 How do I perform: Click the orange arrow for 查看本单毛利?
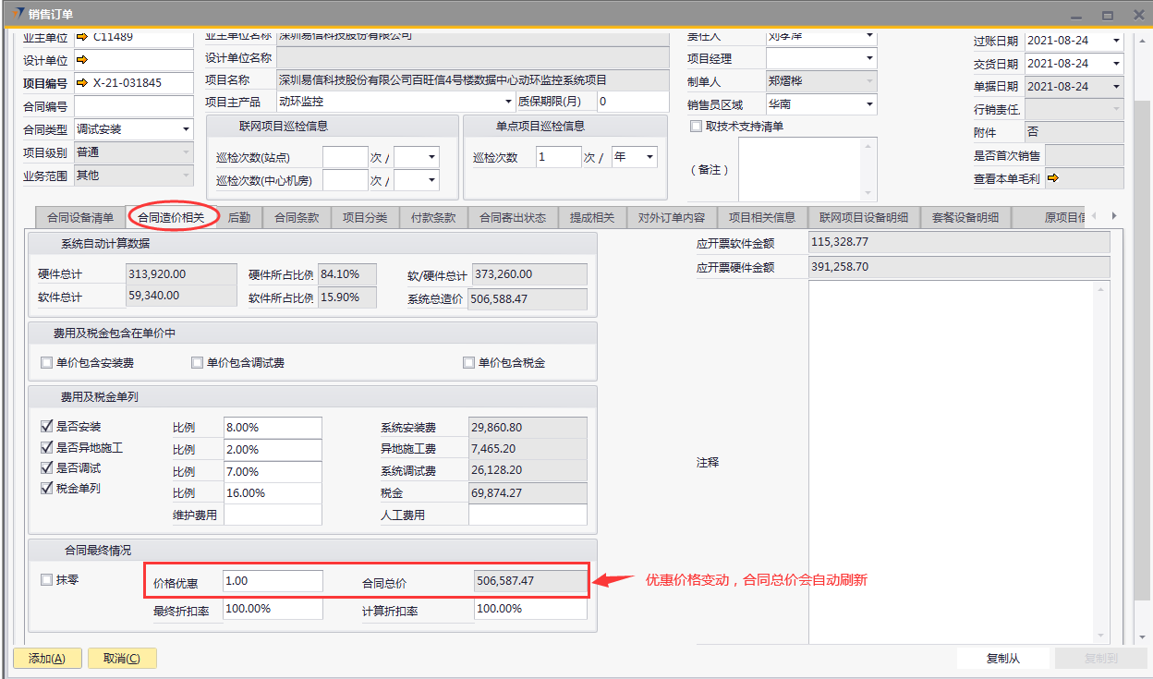tap(1052, 178)
